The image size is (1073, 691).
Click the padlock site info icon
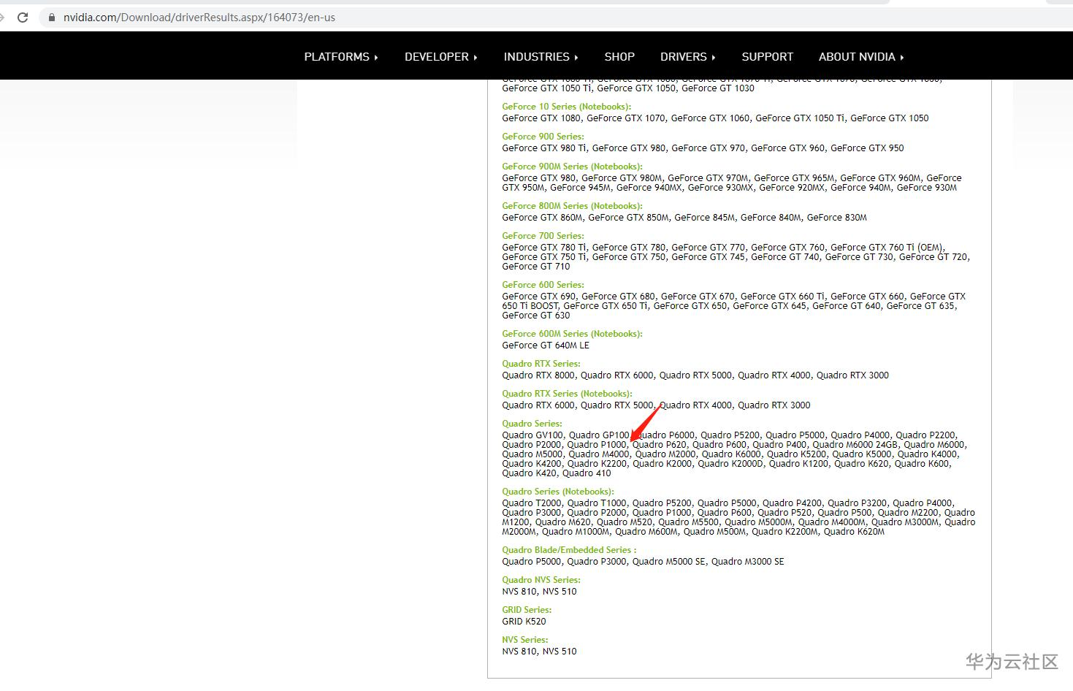(x=51, y=18)
